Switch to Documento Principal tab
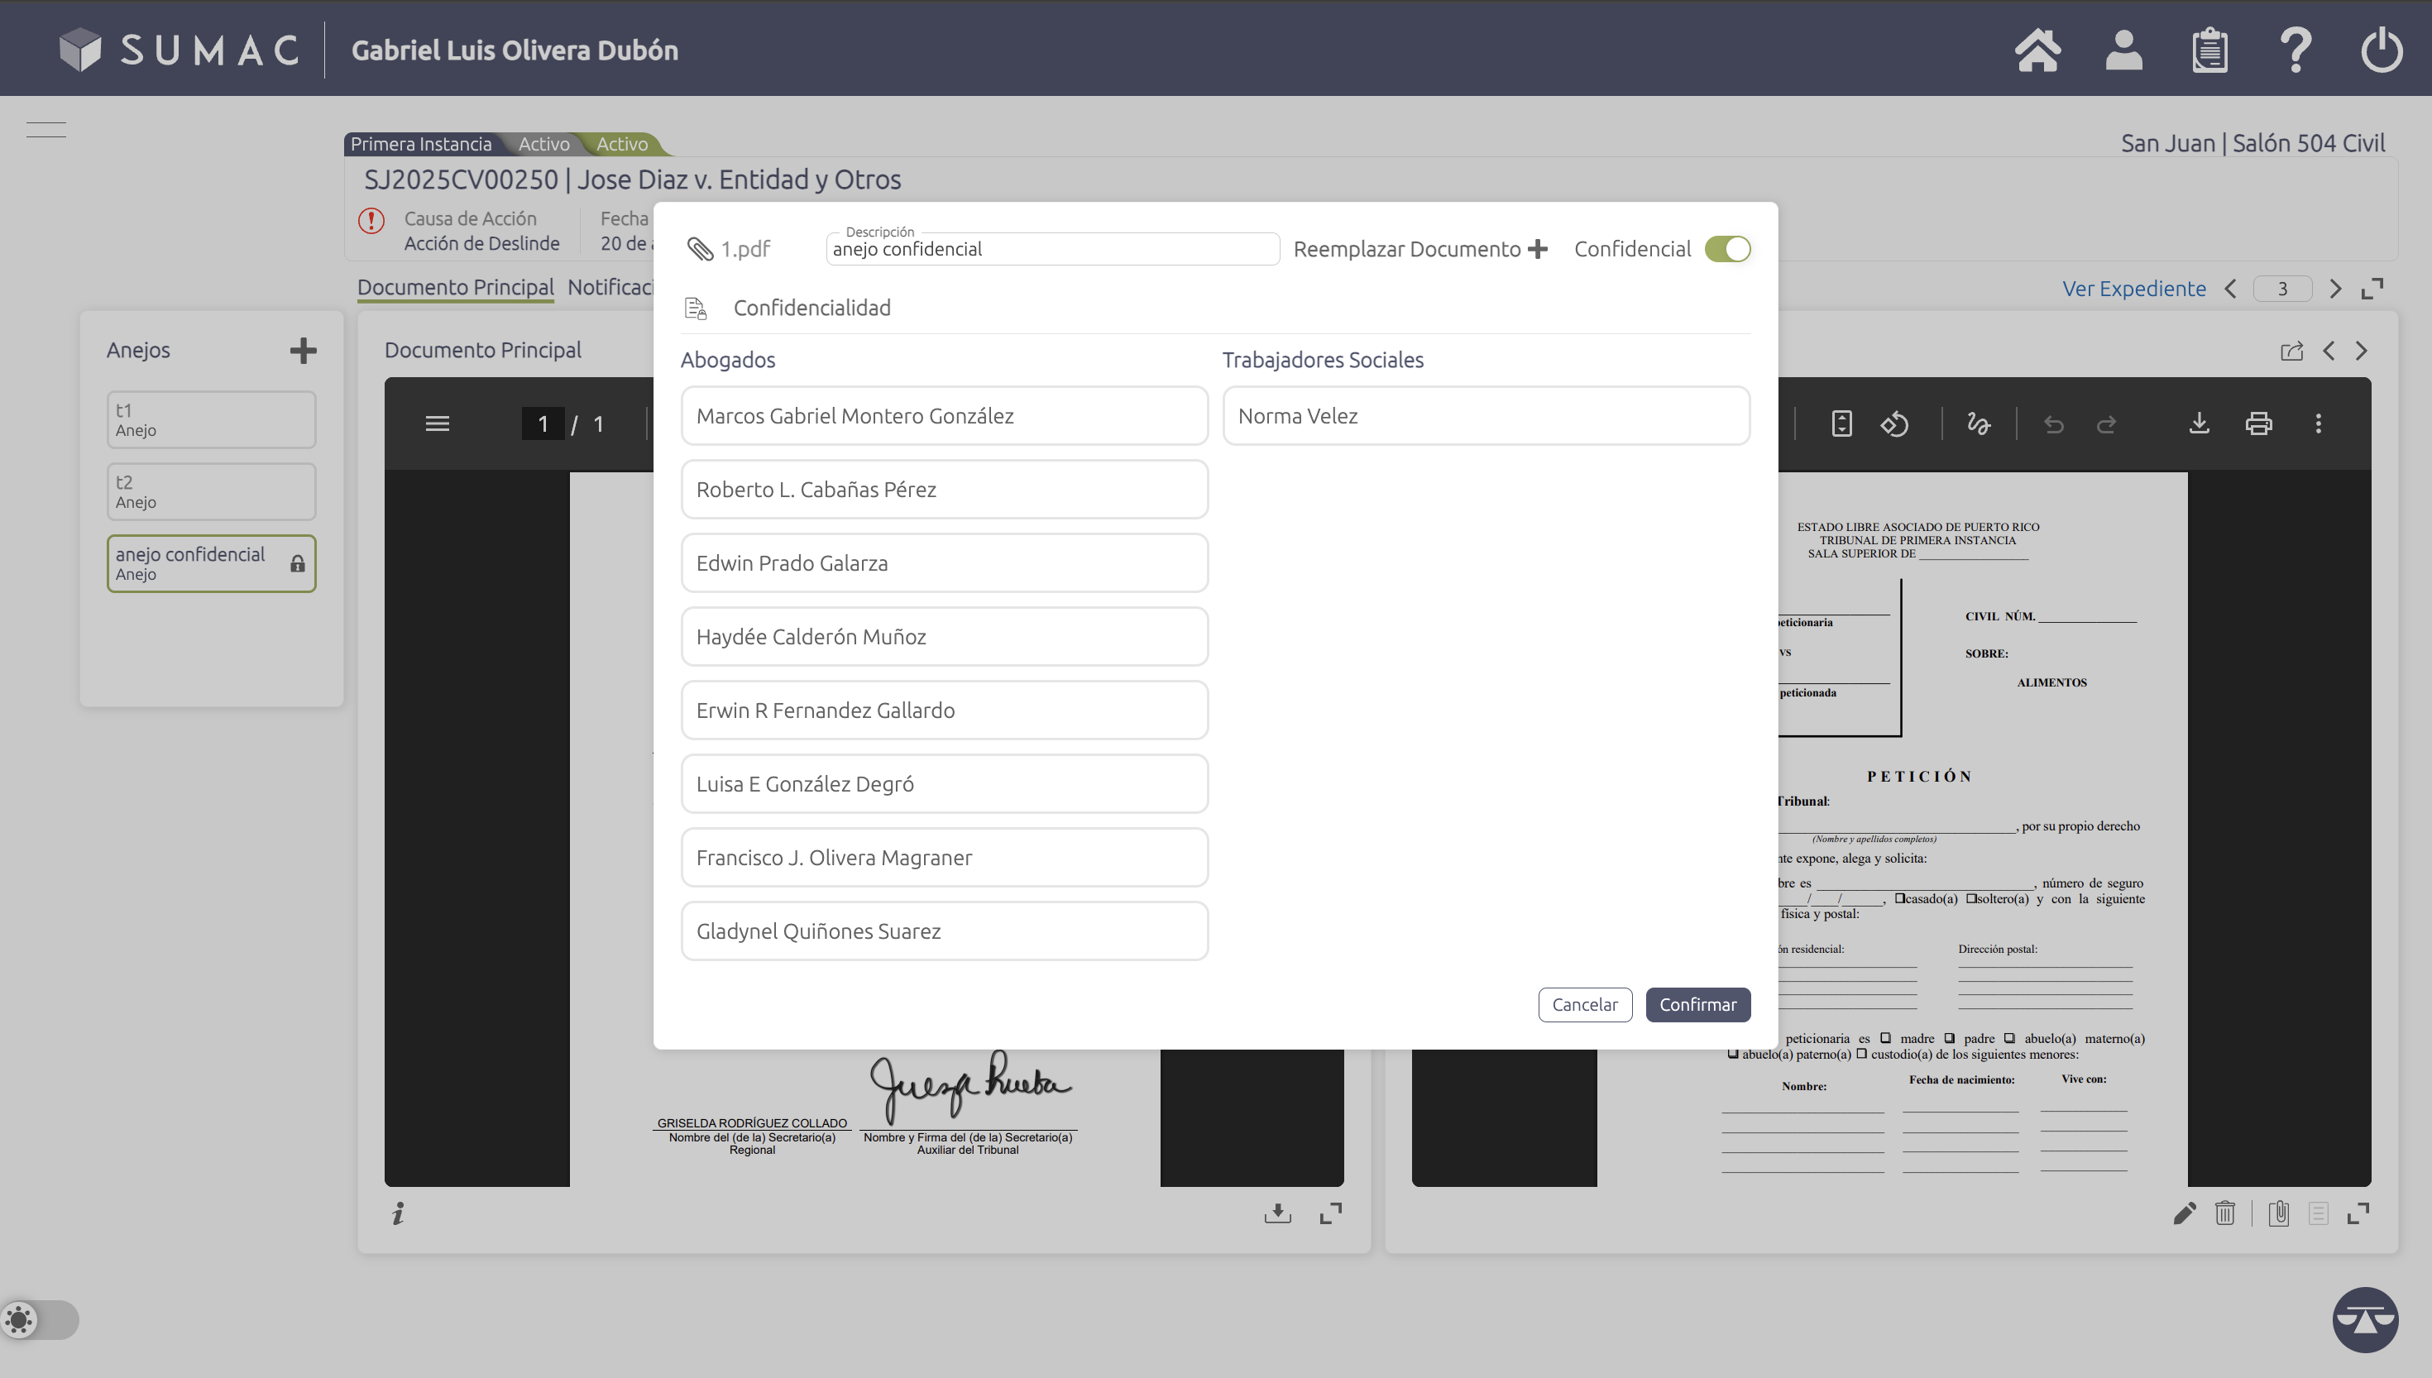The width and height of the screenshot is (2432, 1378). [455, 288]
